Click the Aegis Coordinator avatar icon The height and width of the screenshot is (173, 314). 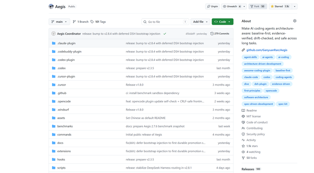click(53, 34)
